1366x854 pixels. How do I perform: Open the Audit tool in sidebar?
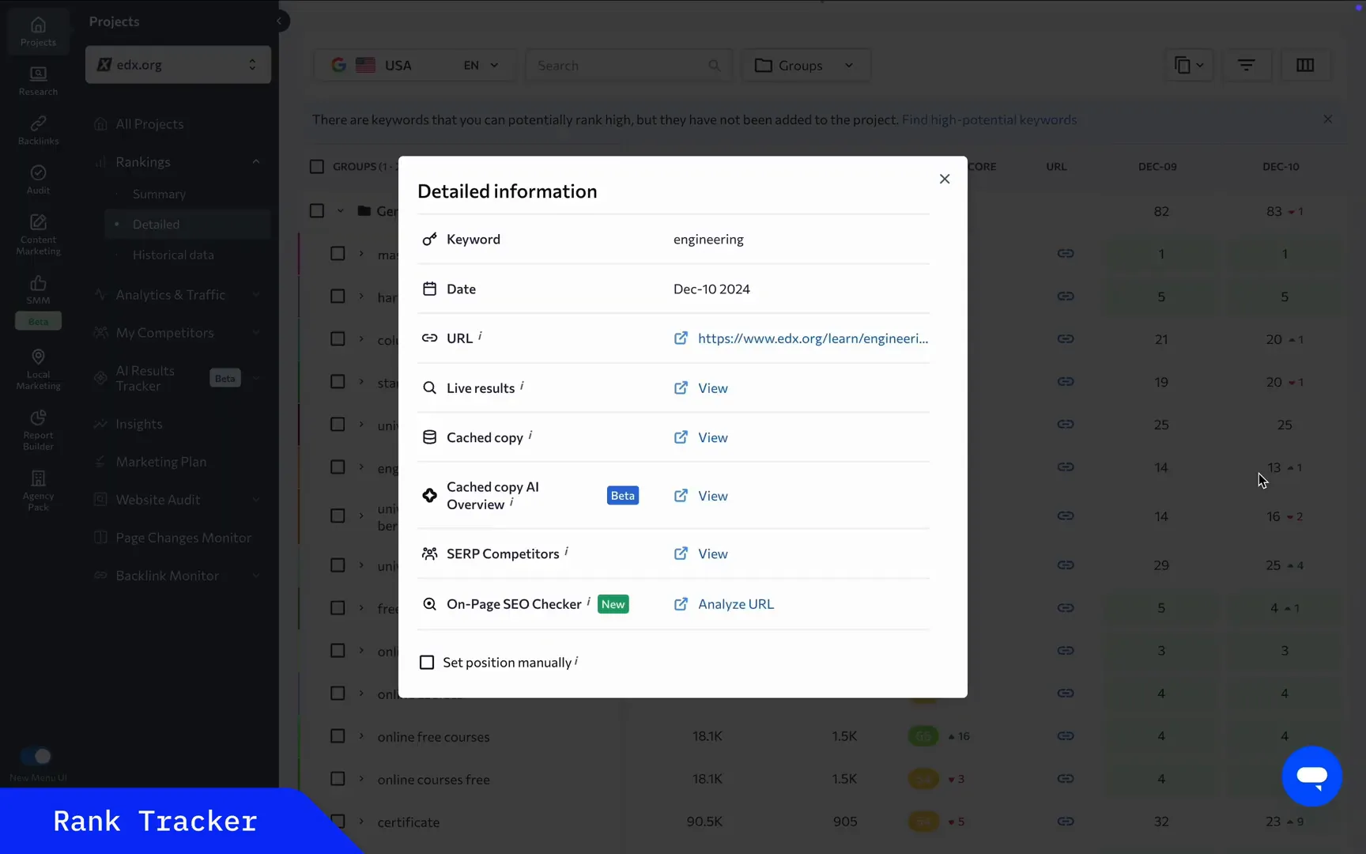click(38, 177)
